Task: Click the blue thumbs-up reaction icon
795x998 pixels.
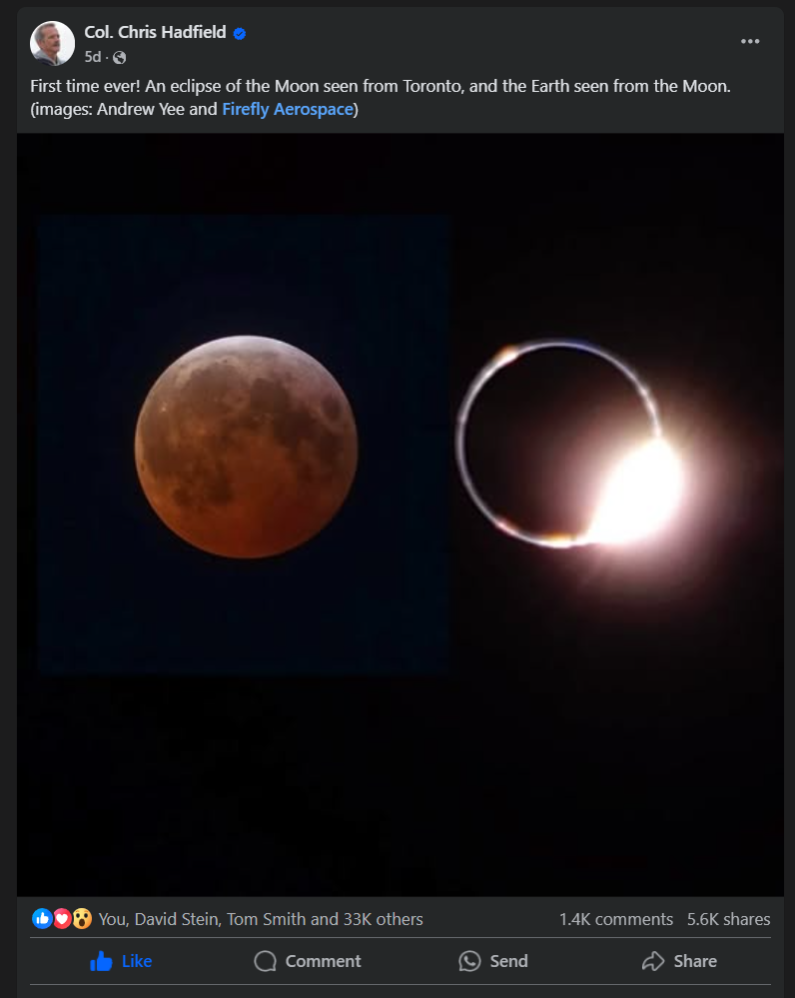Action: [42, 918]
